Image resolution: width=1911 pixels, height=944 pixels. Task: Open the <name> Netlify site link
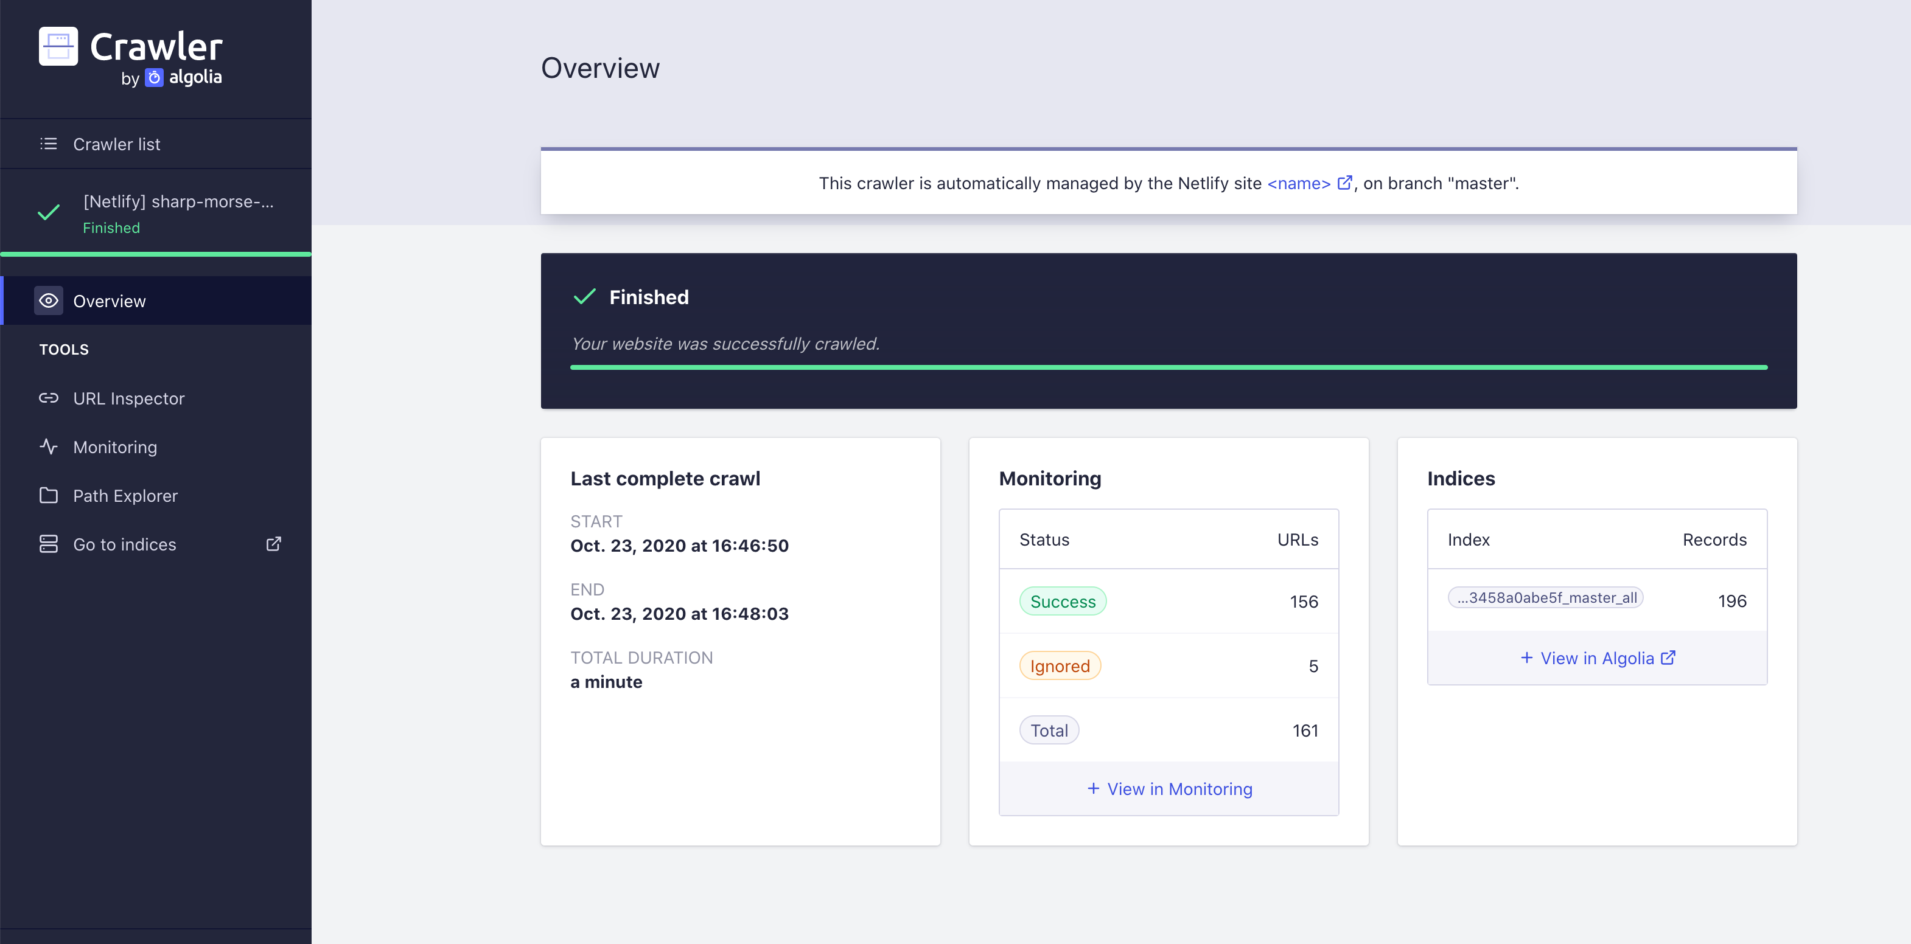(x=1299, y=183)
